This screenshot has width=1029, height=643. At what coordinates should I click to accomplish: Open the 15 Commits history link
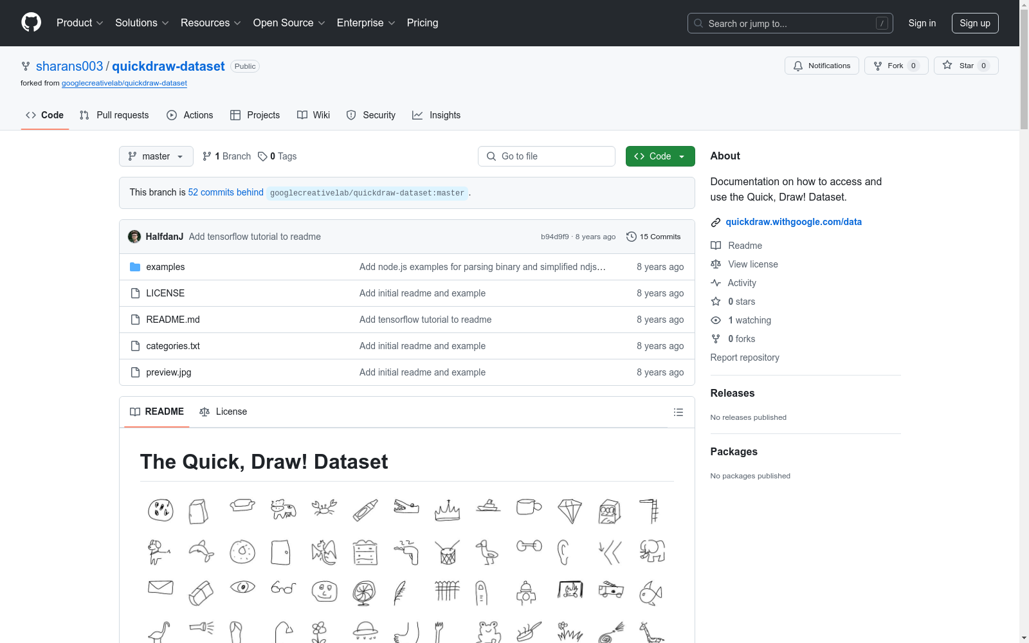click(653, 237)
